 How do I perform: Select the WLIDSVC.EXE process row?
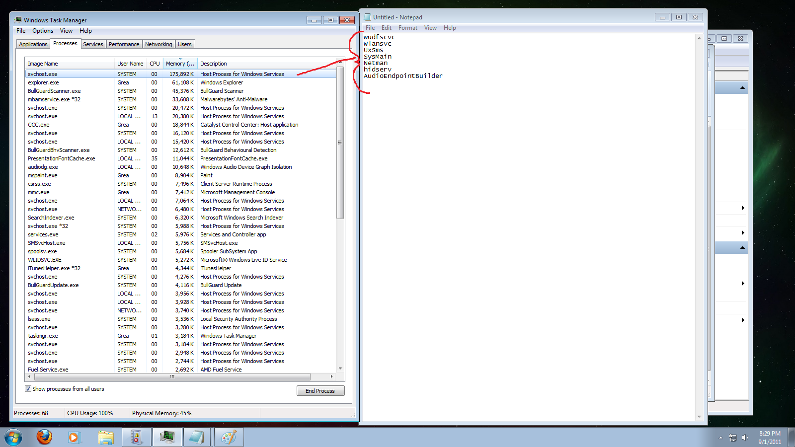click(181, 260)
